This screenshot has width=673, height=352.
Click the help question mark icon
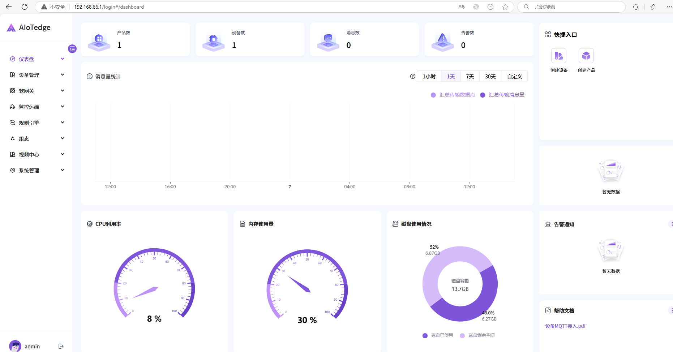point(412,76)
